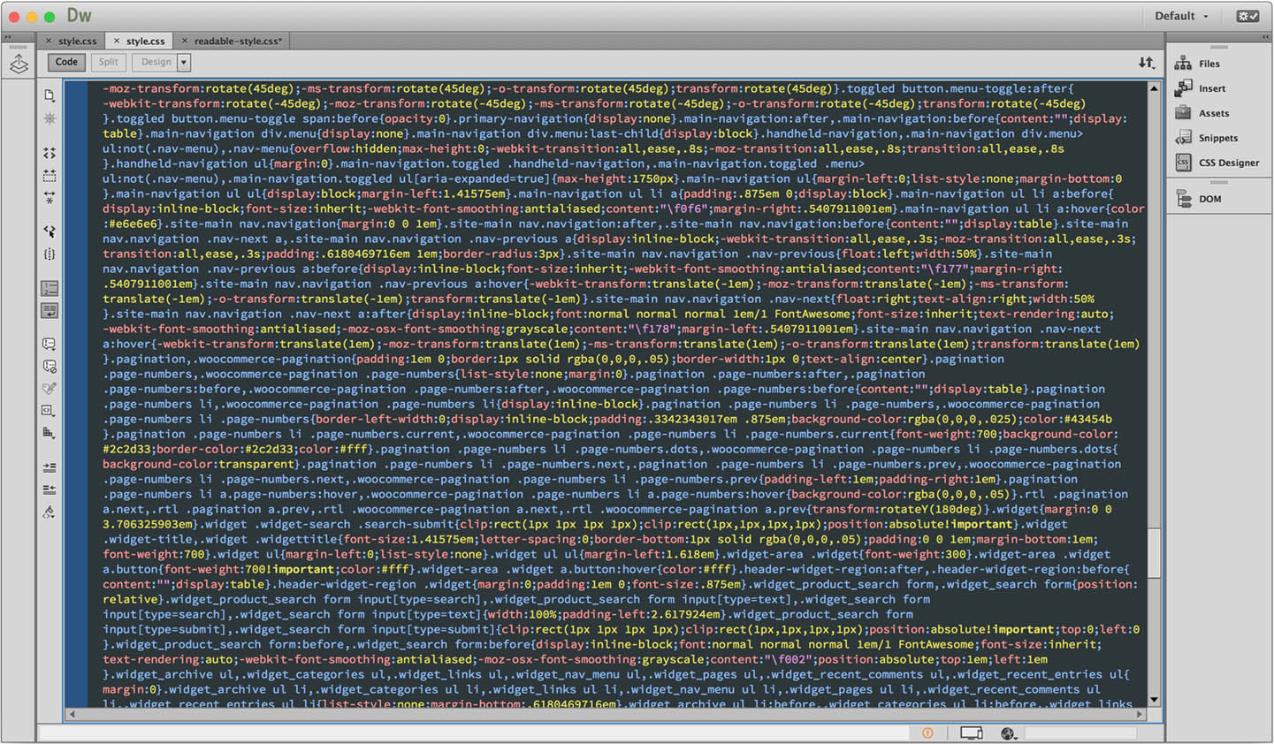Click the Dw application logo
The height and width of the screenshot is (744, 1274).
pos(79,16)
